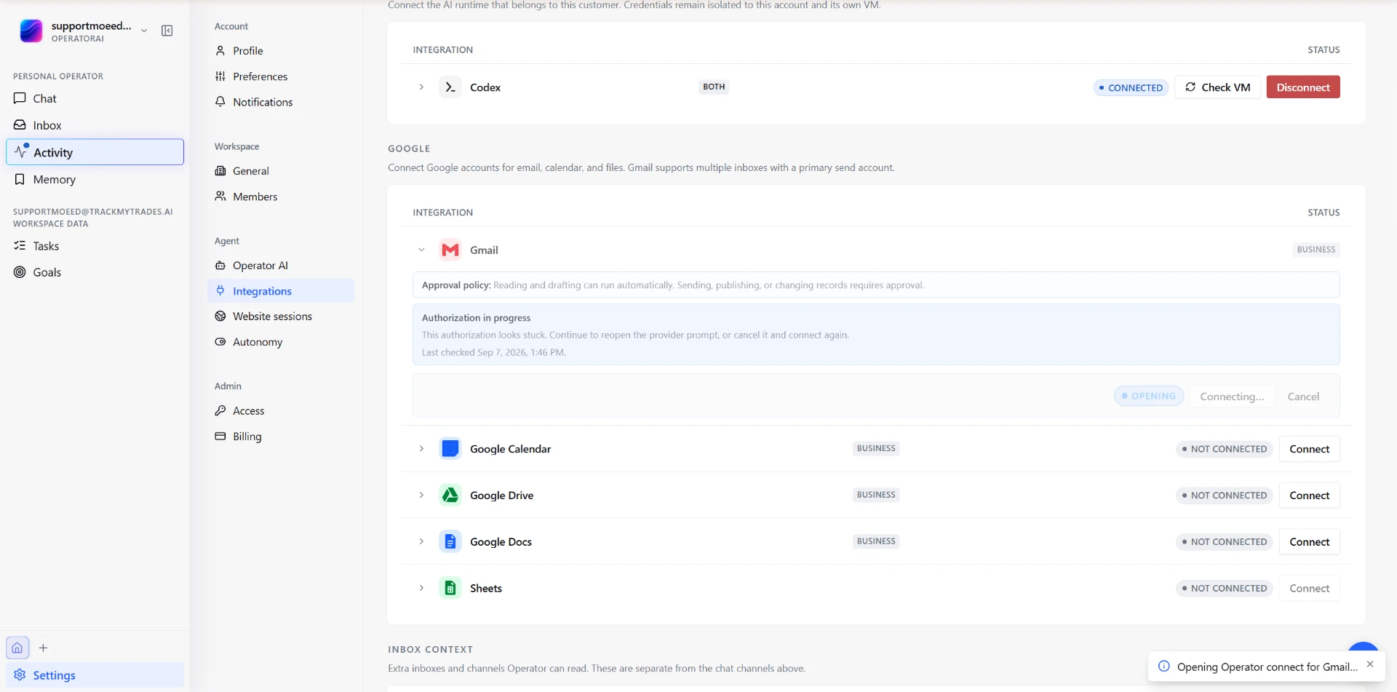This screenshot has height=692, width=1397.
Task: Expand the Google Drive row
Action: tap(421, 496)
